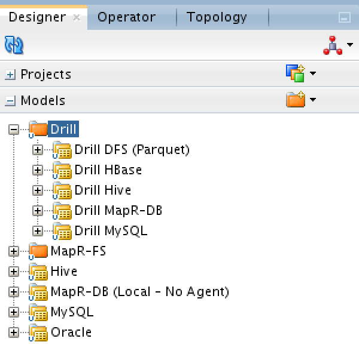Select Oracle label in tree
Screen dimensions: 359x351
point(71,332)
